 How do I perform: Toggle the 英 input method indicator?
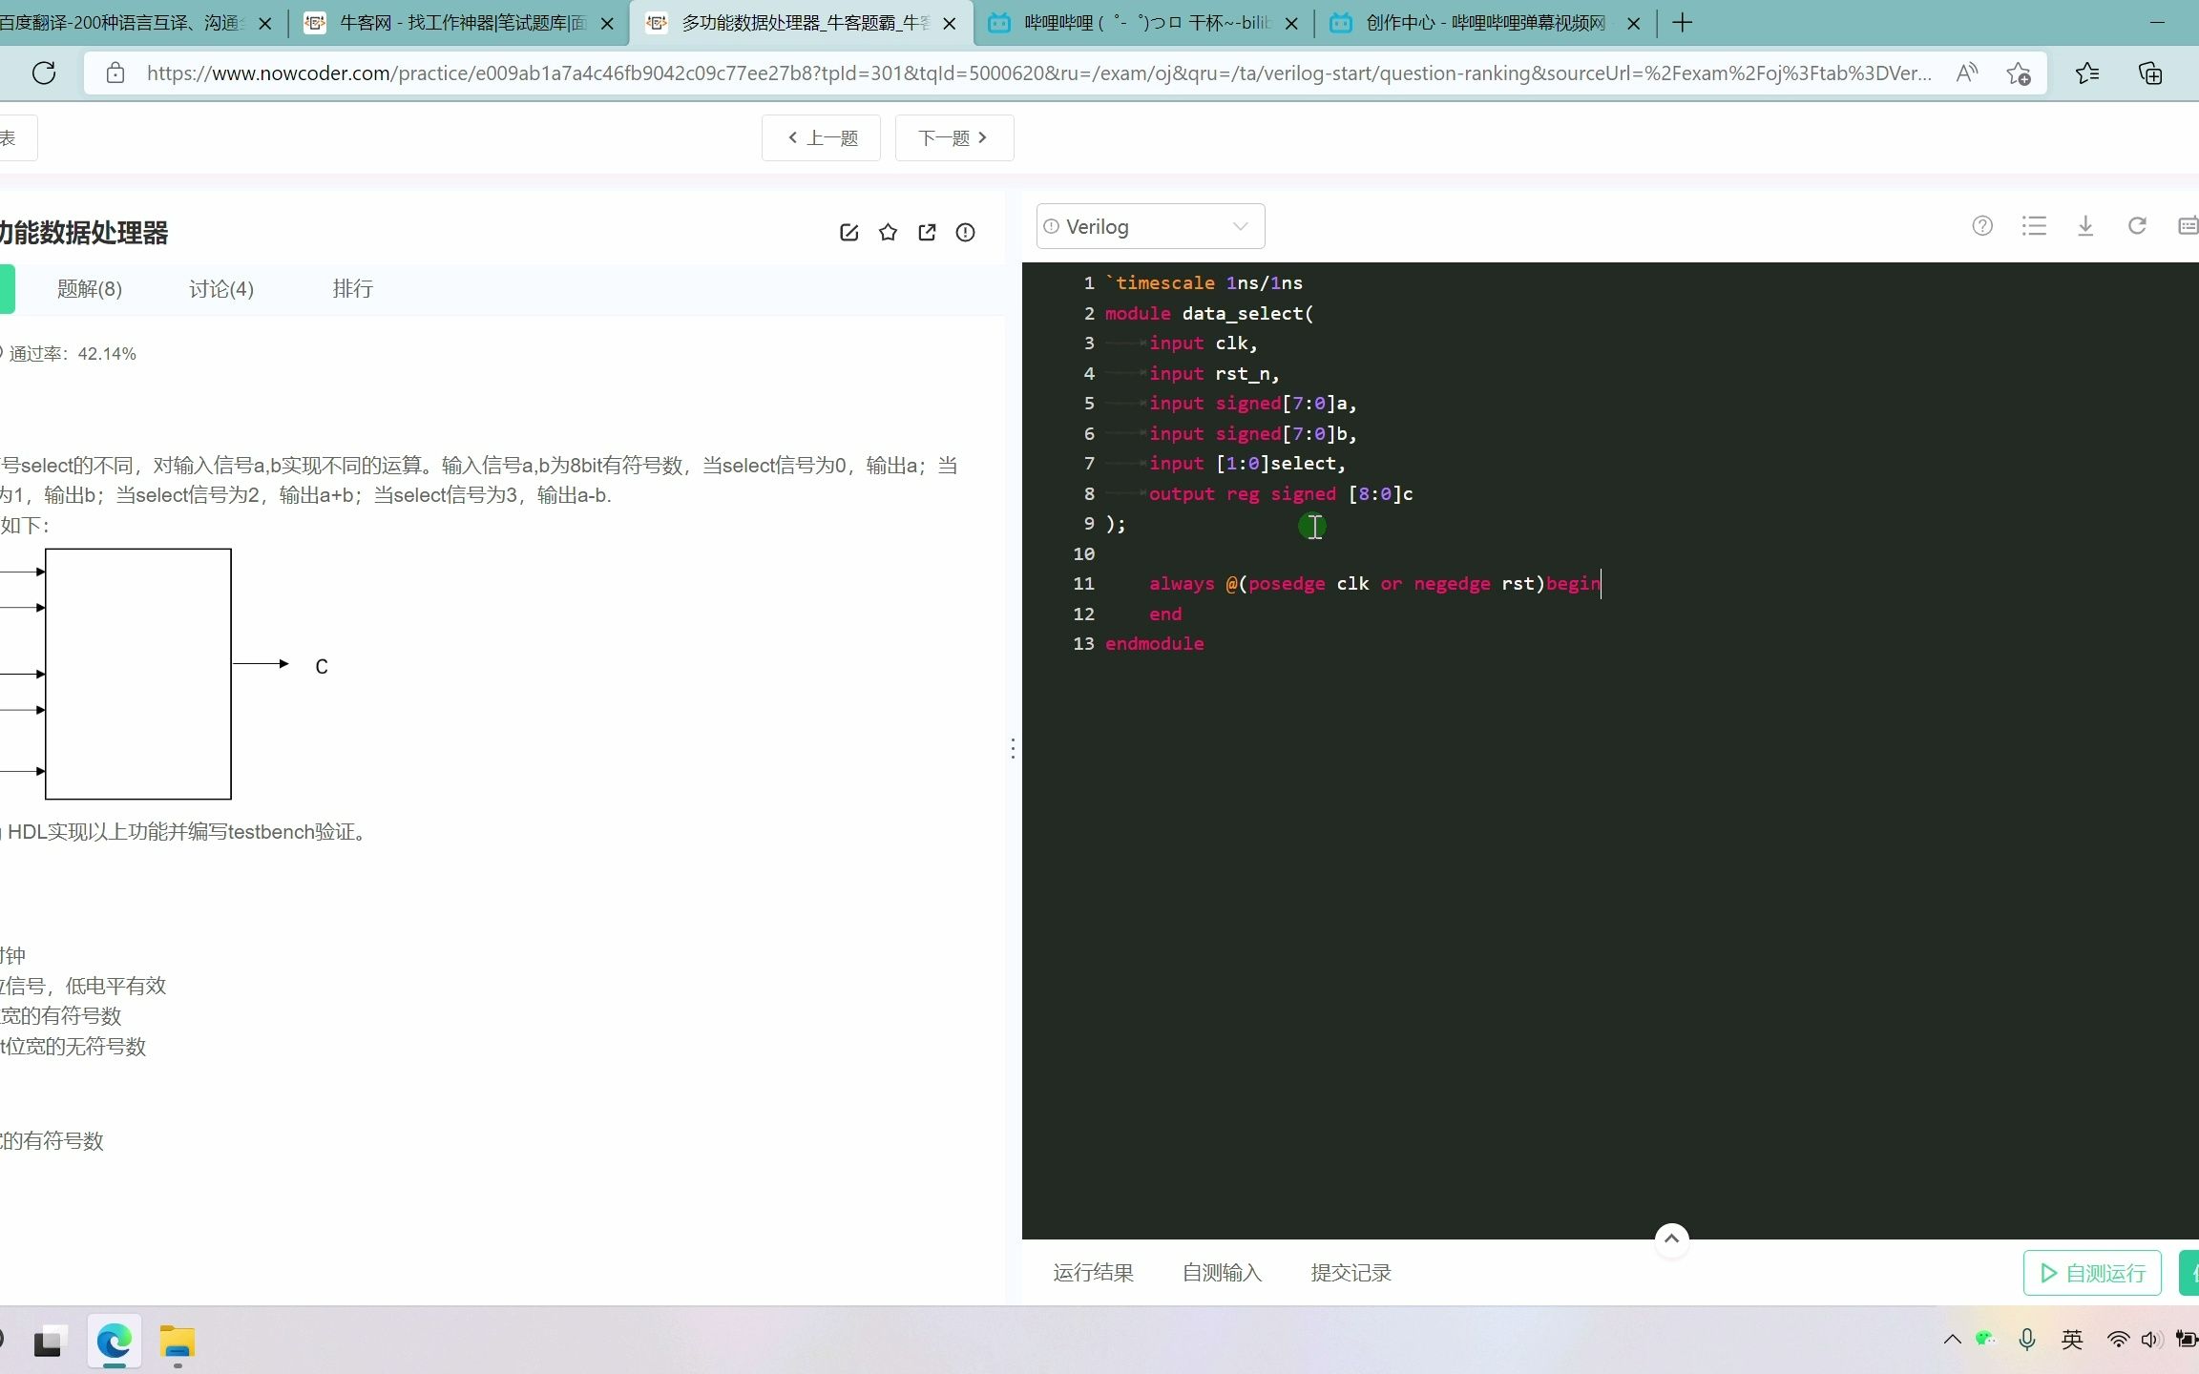point(2072,1340)
